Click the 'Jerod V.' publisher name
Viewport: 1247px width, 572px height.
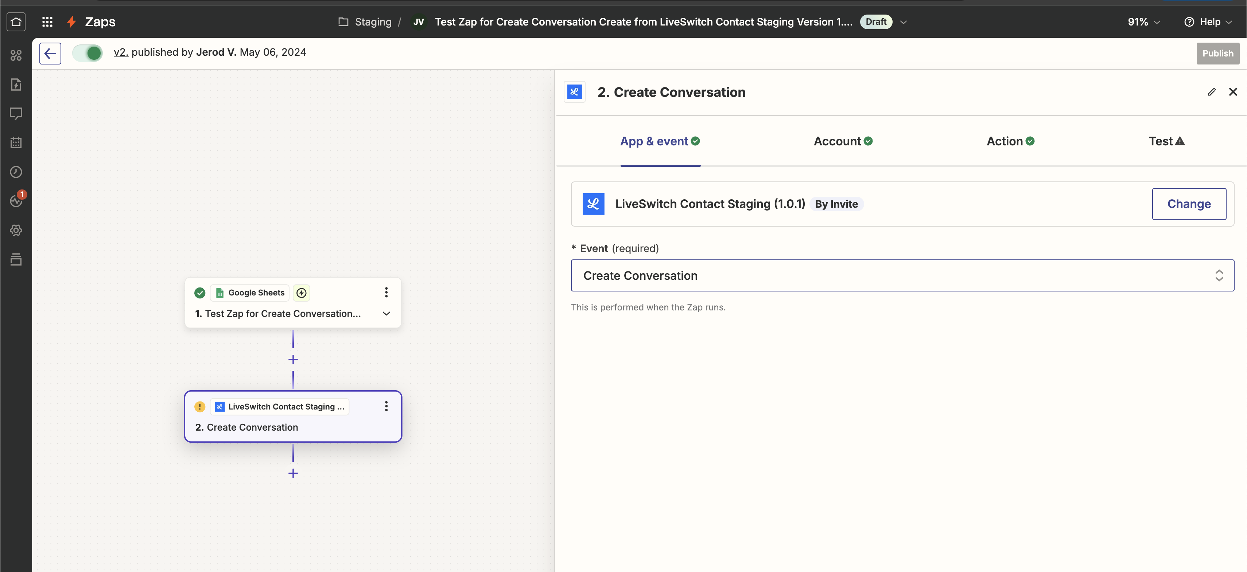point(216,52)
